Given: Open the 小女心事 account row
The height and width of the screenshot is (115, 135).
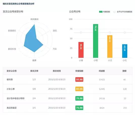Looking at the screenshot, I should click(67, 89).
